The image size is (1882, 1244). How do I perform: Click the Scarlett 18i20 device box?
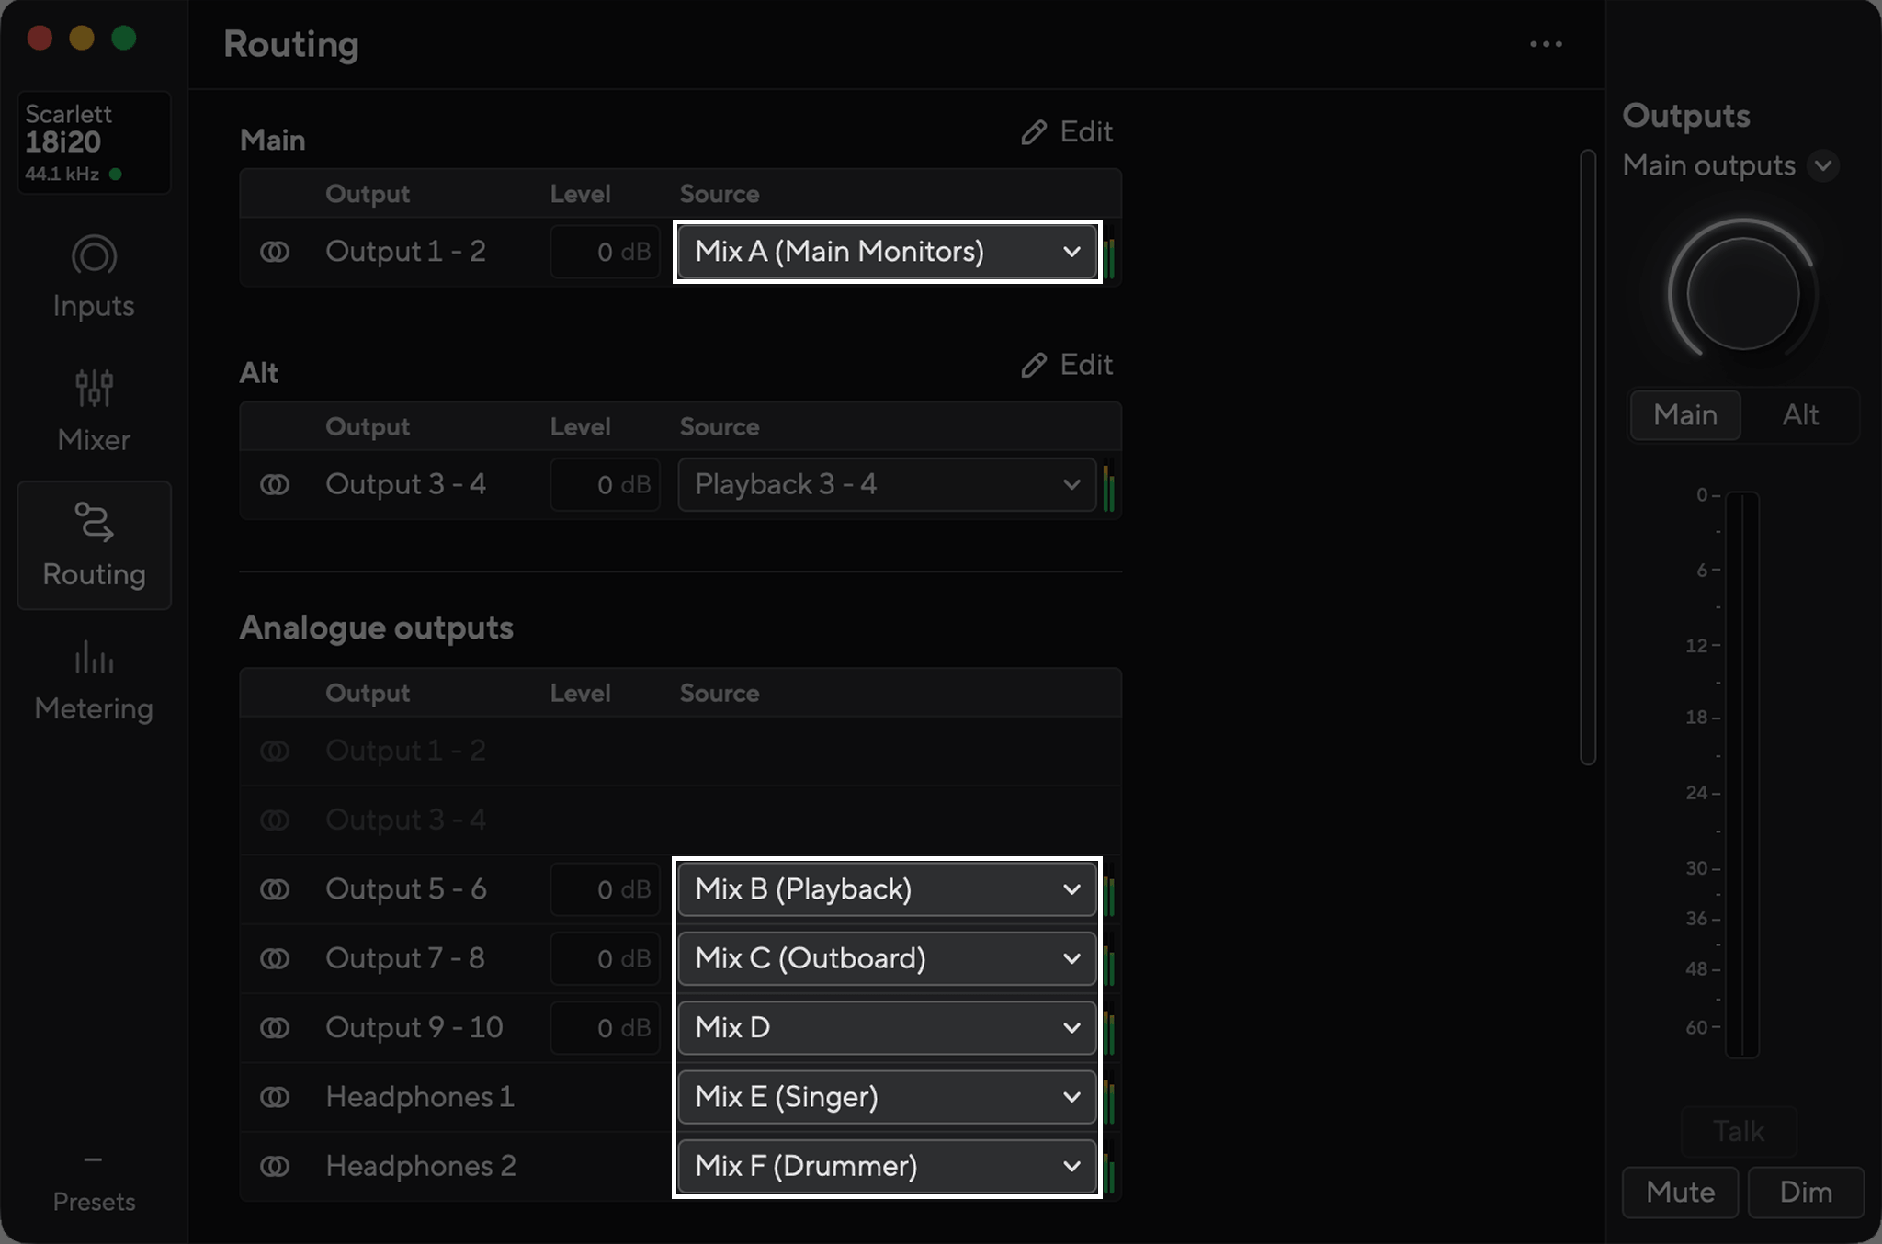point(94,142)
